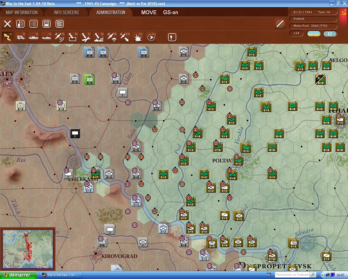Select the black unknown unit counter near the river

click(75, 134)
